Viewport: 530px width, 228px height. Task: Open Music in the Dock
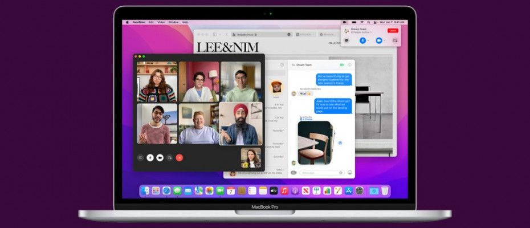[284, 190]
